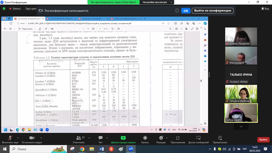Switch input language УКР in tray
Viewport: 272px width, 153px height.
click(x=244, y=149)
